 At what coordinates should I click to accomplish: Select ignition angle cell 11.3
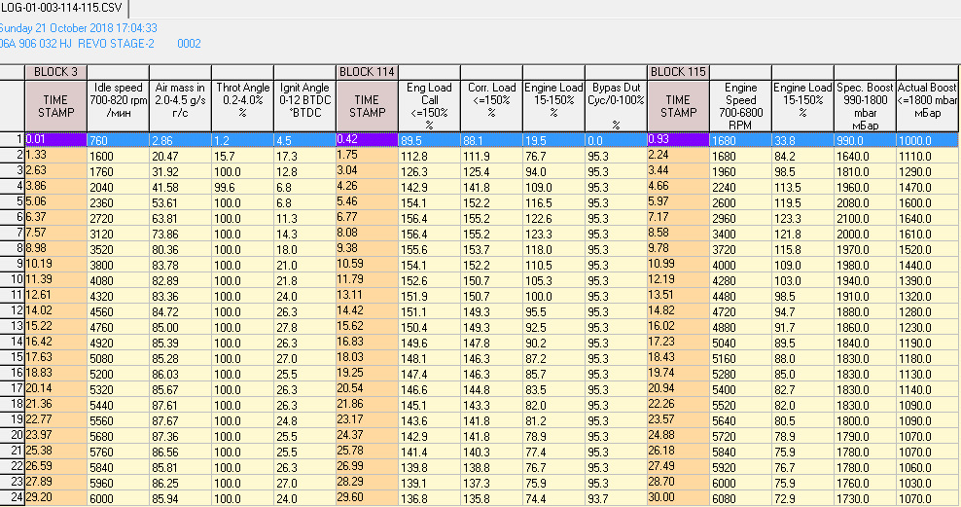coord(304,218)
